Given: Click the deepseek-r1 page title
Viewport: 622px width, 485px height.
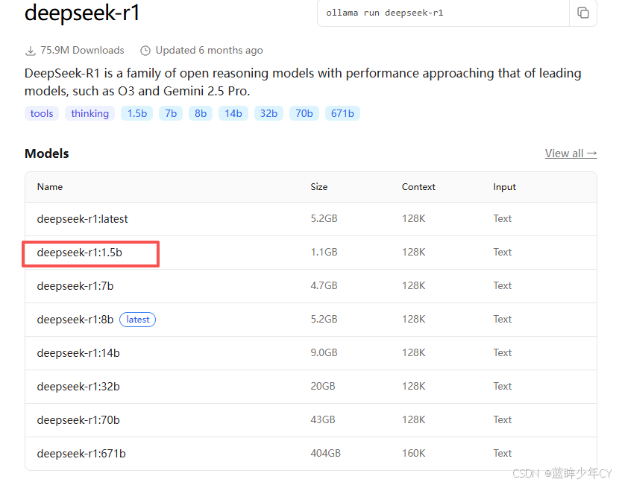Looking at the screenshot, I should [82, 13].
